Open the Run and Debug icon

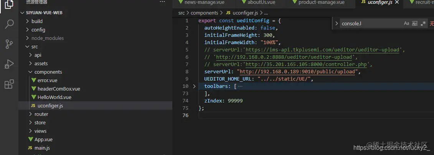pos(9,64)
